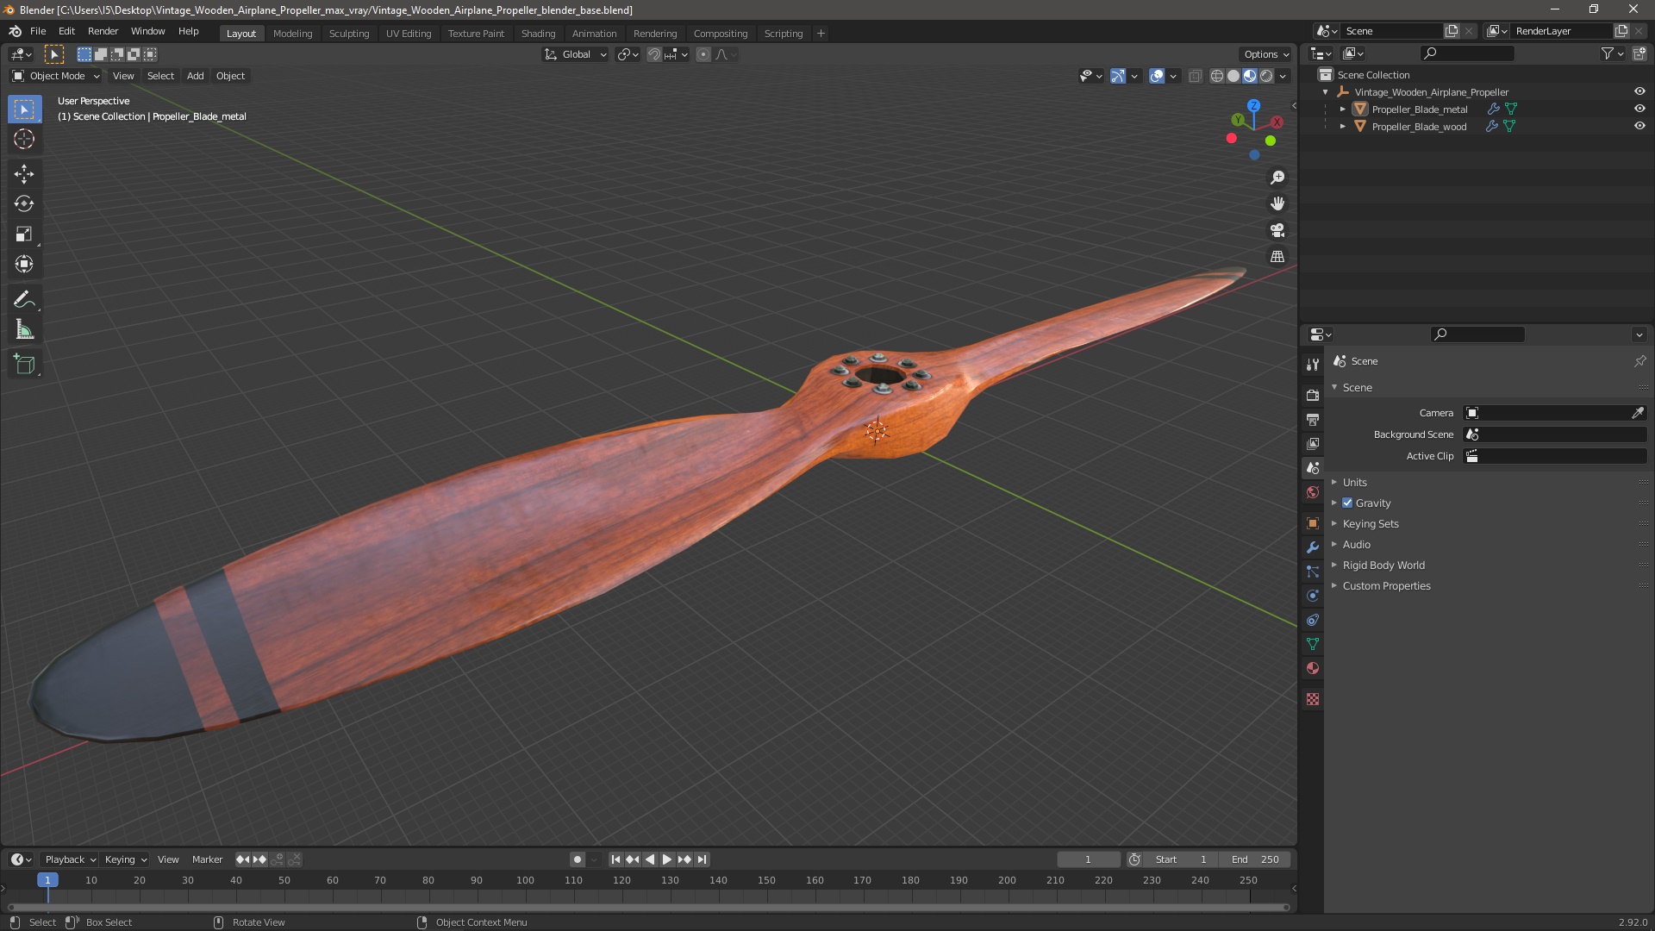The image size is (1655, 931).
Task: Select the Measure tool
Action: [24, 330]
